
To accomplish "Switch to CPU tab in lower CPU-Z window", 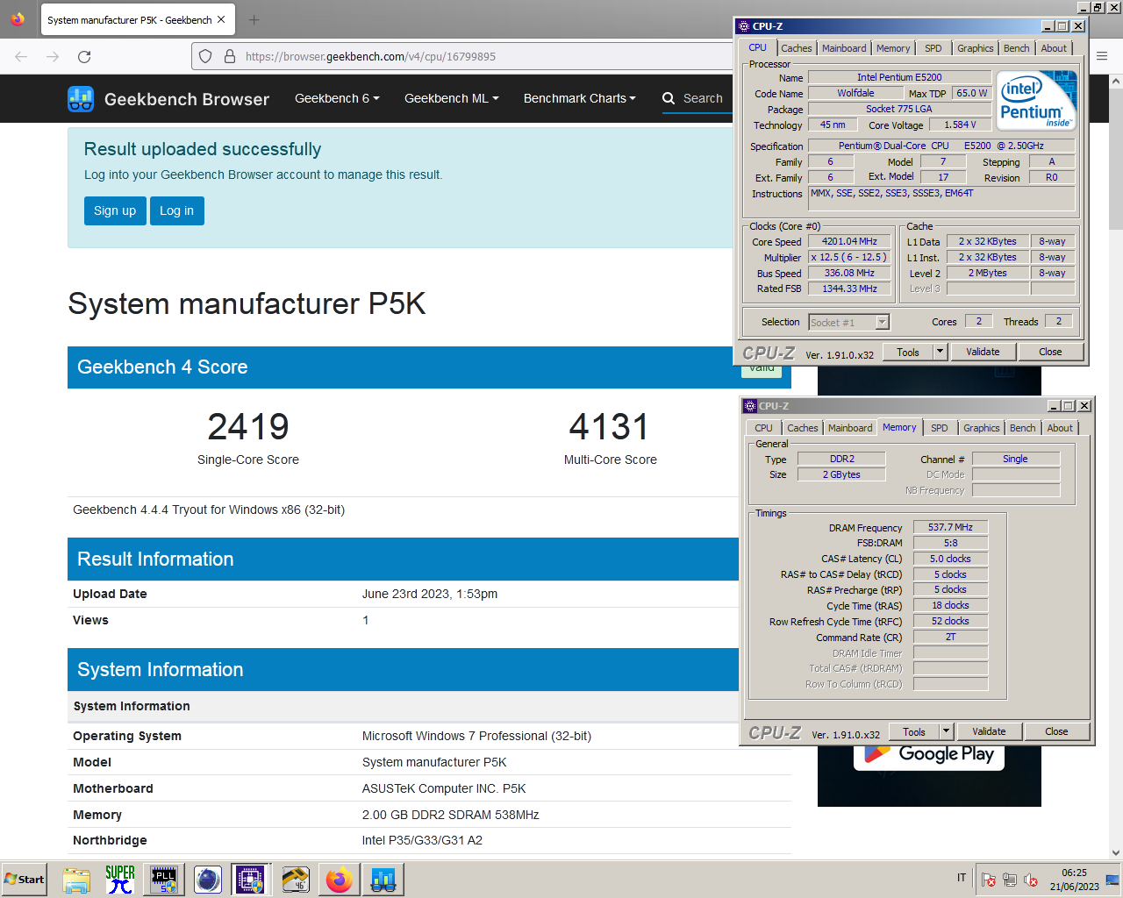I will click(763, 428).
